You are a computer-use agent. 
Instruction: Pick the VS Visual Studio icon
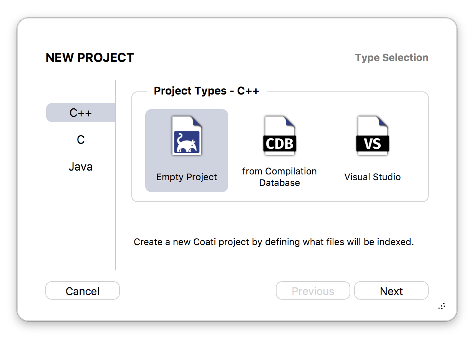click(x=373, y=136)
